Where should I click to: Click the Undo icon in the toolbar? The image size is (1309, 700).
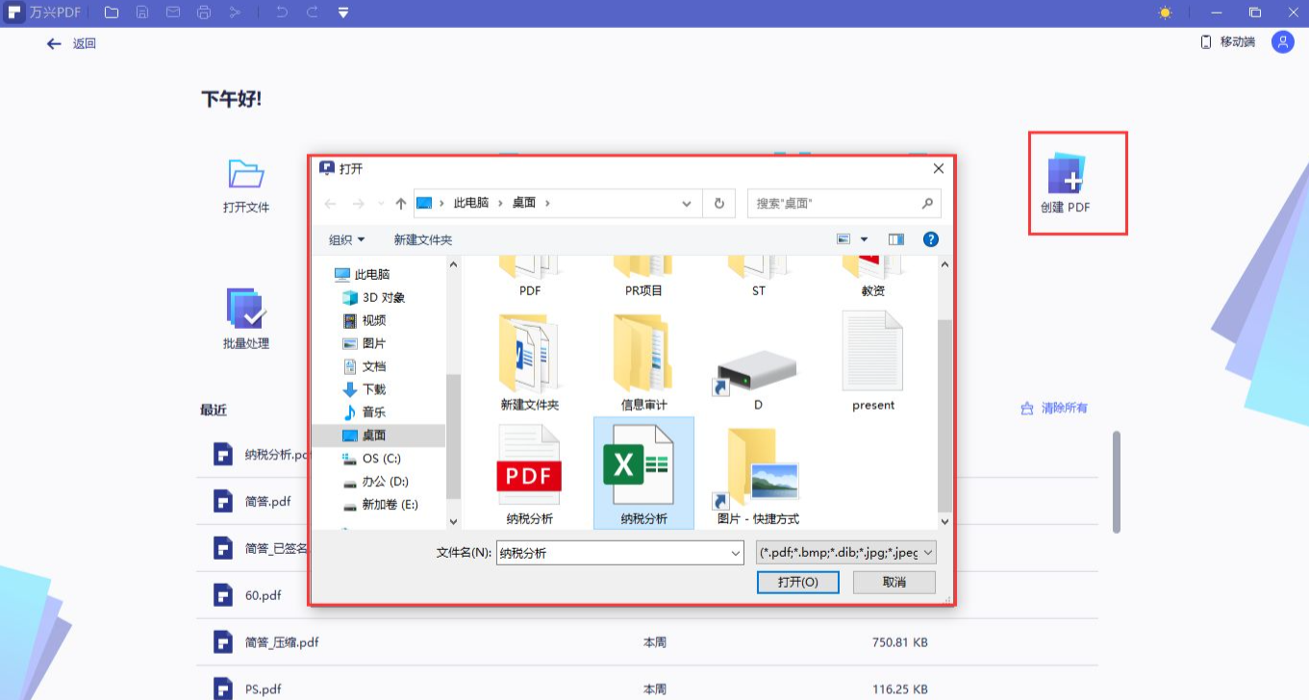click(x=283, y=13)
